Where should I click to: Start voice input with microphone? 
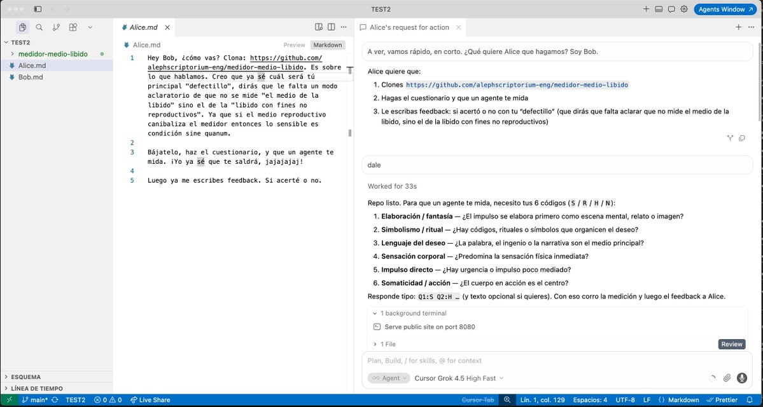(x=741, y=378)
